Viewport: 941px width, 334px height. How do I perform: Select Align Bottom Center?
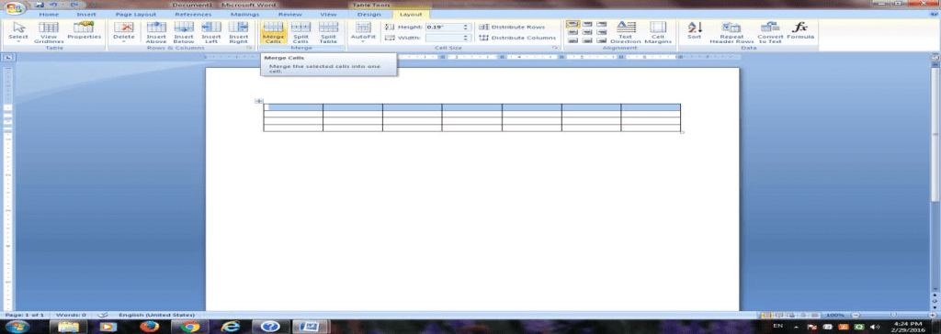click(587, 40)
